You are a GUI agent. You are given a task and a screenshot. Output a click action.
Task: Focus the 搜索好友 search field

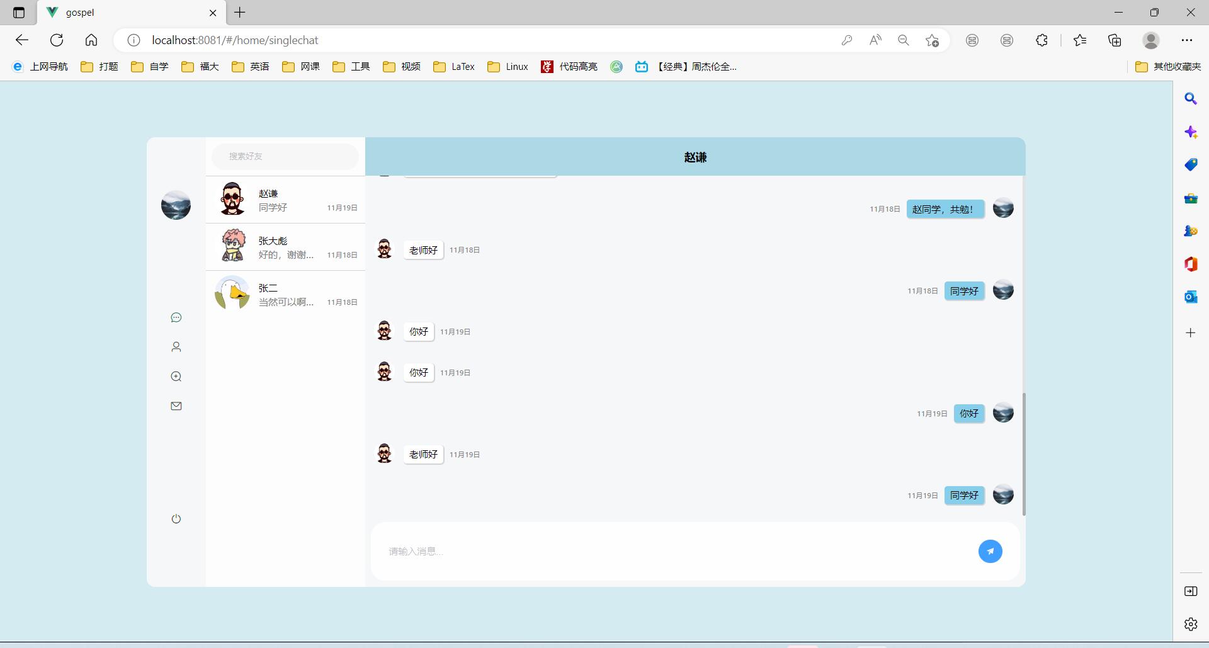[285, 156]
